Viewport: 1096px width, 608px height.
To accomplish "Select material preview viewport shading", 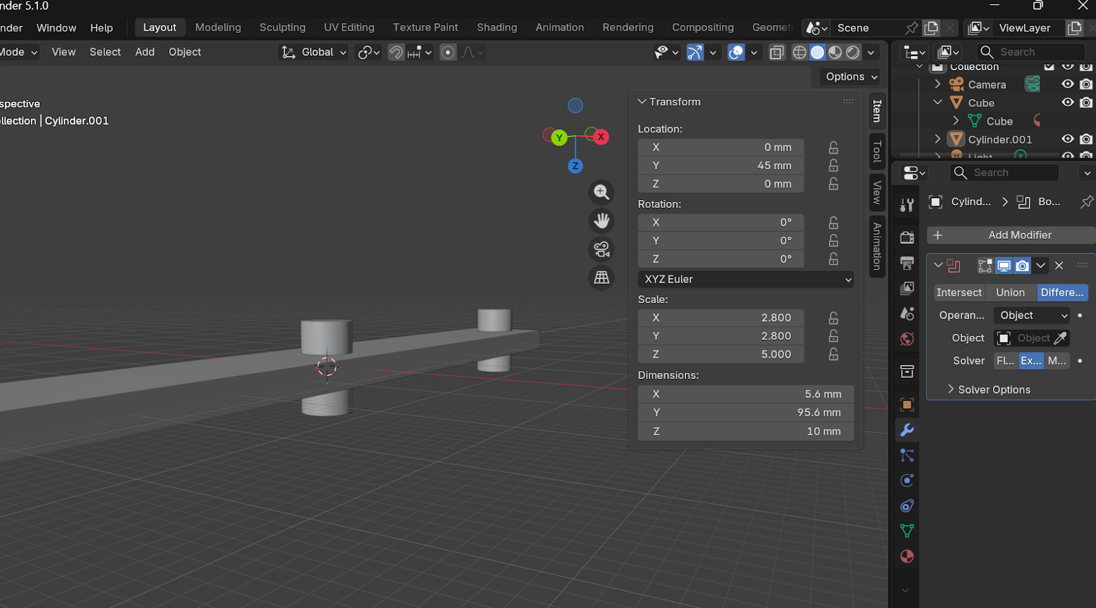I will click(x=835, y=52).
